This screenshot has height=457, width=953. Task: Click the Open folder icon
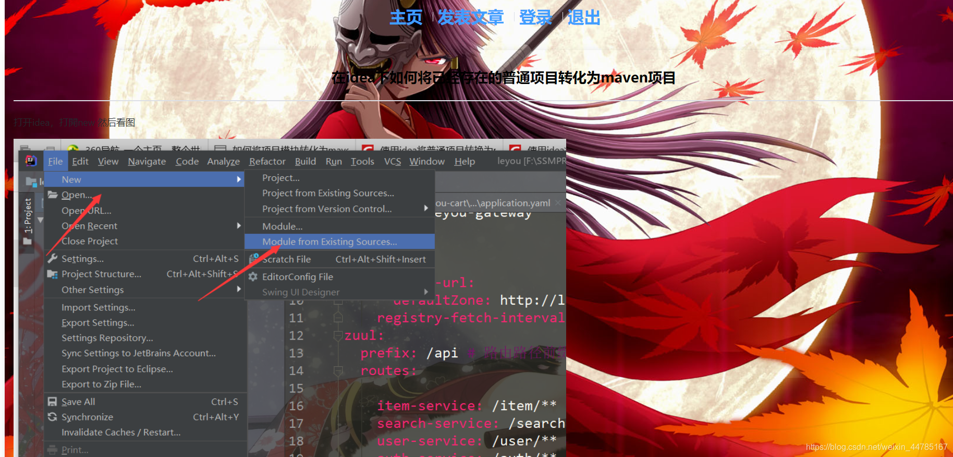53,195
